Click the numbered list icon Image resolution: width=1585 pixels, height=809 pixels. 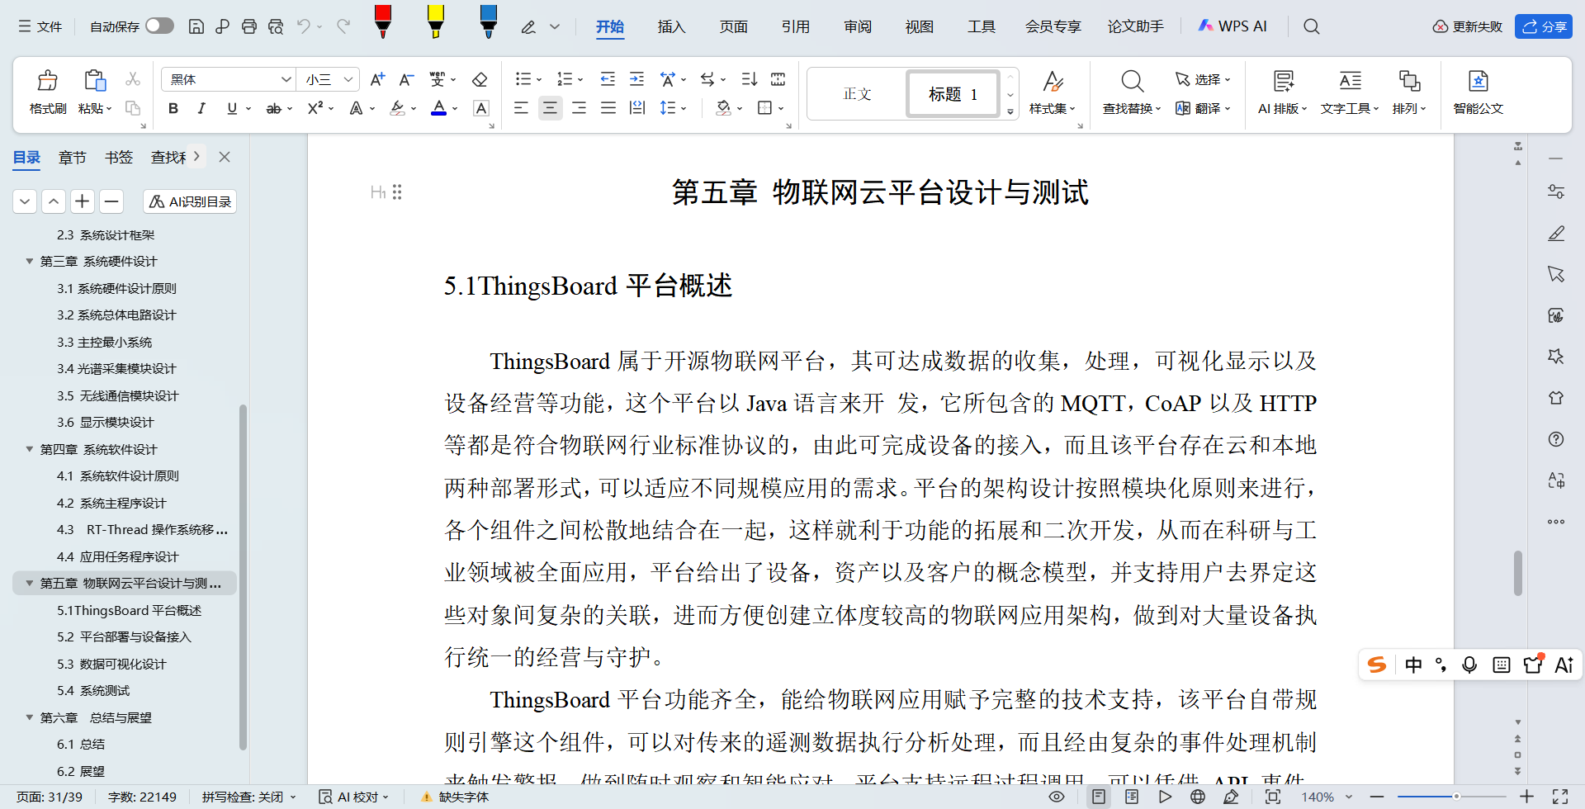[x=565, y=79]
